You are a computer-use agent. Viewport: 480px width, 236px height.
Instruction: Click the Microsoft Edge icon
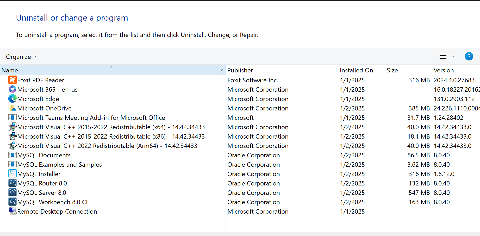pyautogui.click(x=13, y=98)
